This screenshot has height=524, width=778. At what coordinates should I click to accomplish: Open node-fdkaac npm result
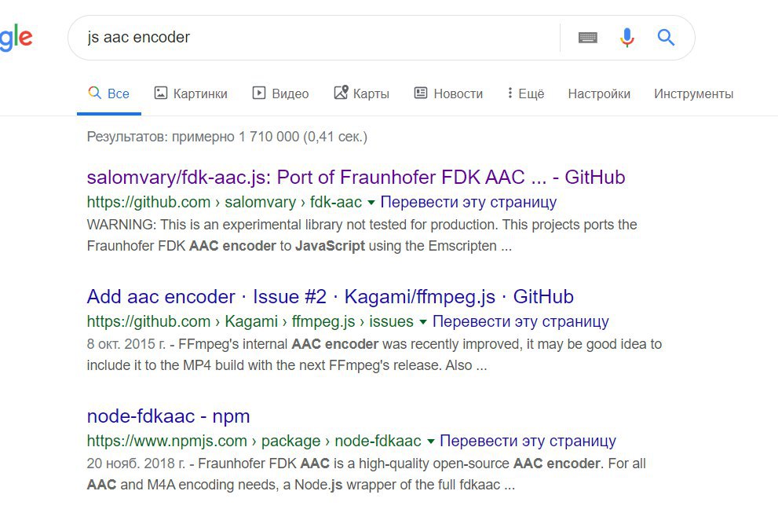point(168,416)
